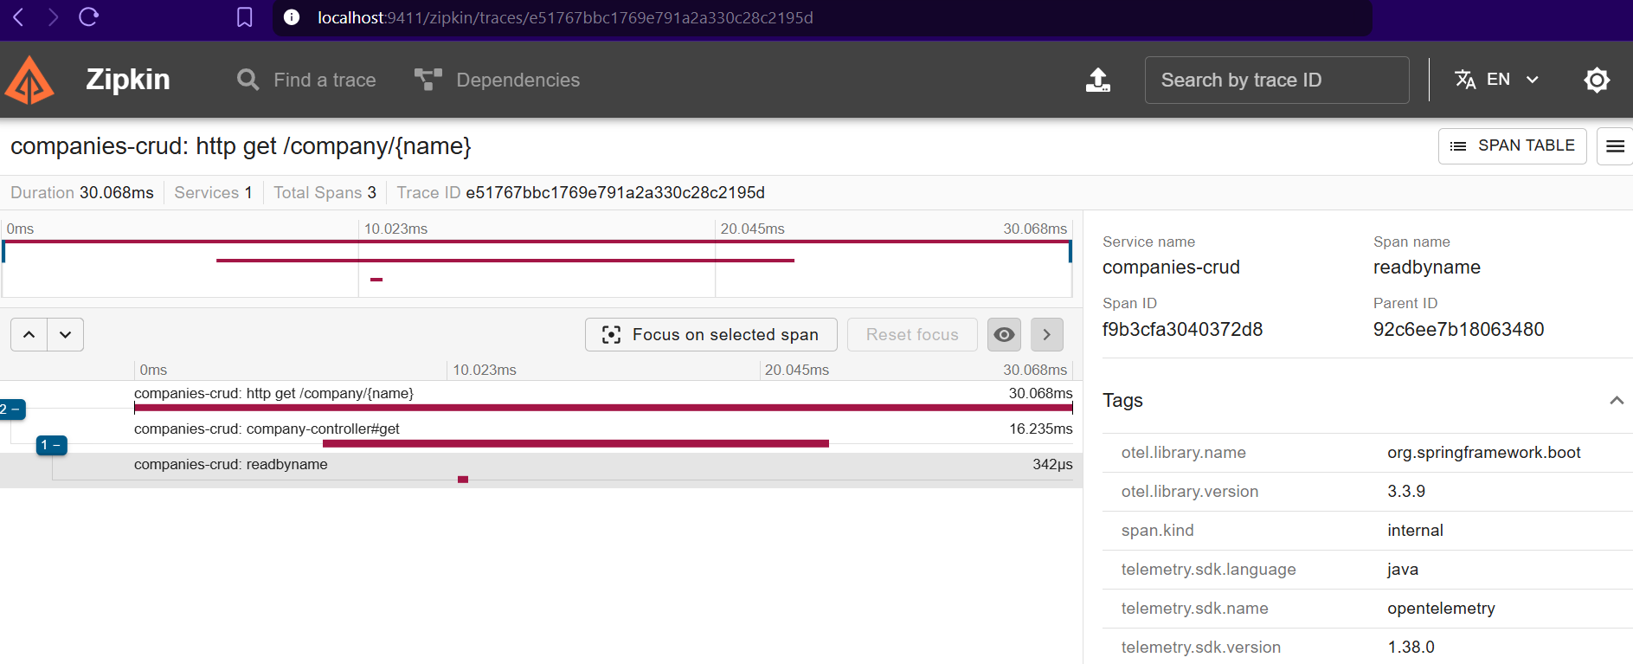Screen dimensions: 1633x664
Task: Open the Dependencies page
Action: (497, 81)
